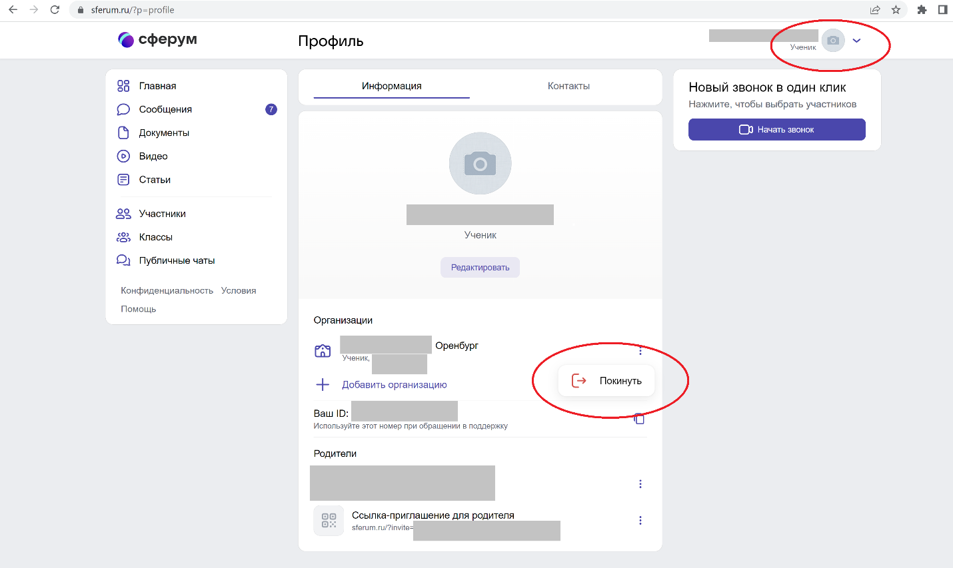The width and height of the screenshot is (953, 568).
Task: Click the school organization icon
Action: click(x=323, y=351)
